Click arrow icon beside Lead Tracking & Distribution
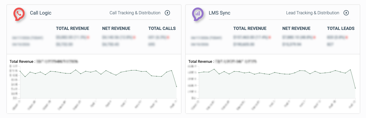The height and width of the screenshot is (118, 366). point(346,13)
